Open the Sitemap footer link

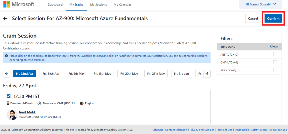(x=158, y=130)
